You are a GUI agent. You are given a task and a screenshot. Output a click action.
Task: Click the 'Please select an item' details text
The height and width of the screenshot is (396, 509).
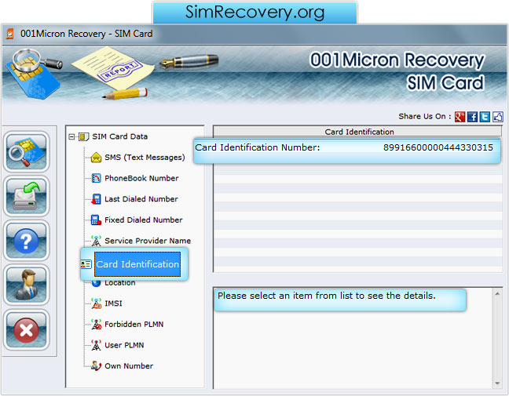(327, 296)
